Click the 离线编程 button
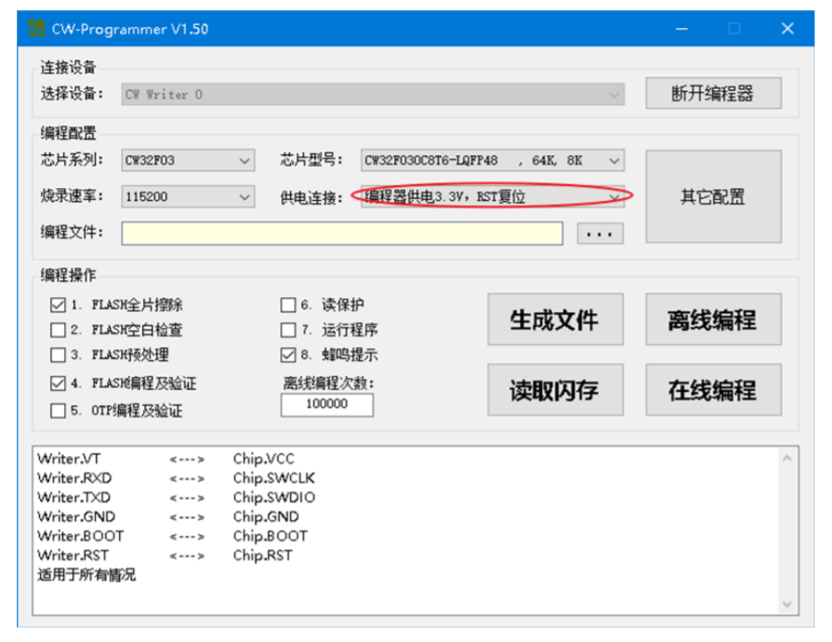 coord(713,320)
